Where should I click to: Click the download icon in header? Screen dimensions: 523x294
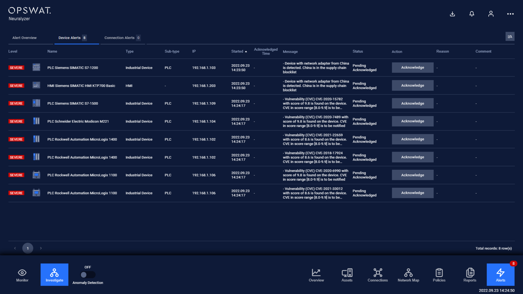tap(452, 14)
